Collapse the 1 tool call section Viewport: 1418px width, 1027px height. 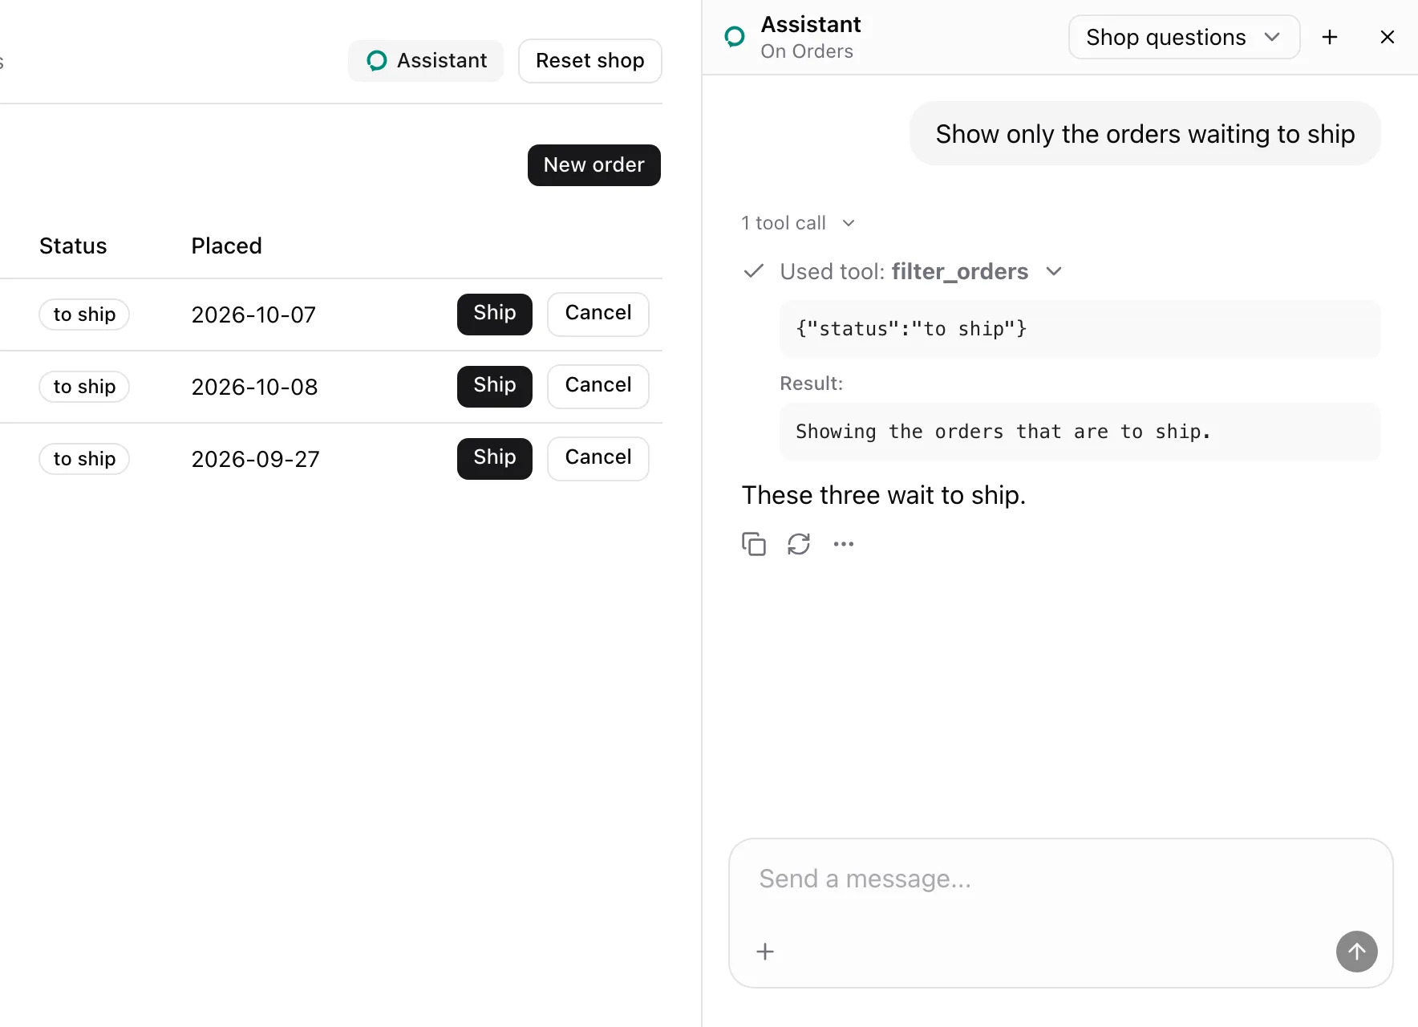click(799, 223)
